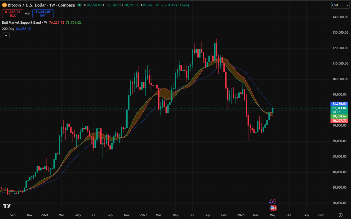
Task: Click the change value +2,784.15 (+3.54%)
Action: tap(174, 5)
